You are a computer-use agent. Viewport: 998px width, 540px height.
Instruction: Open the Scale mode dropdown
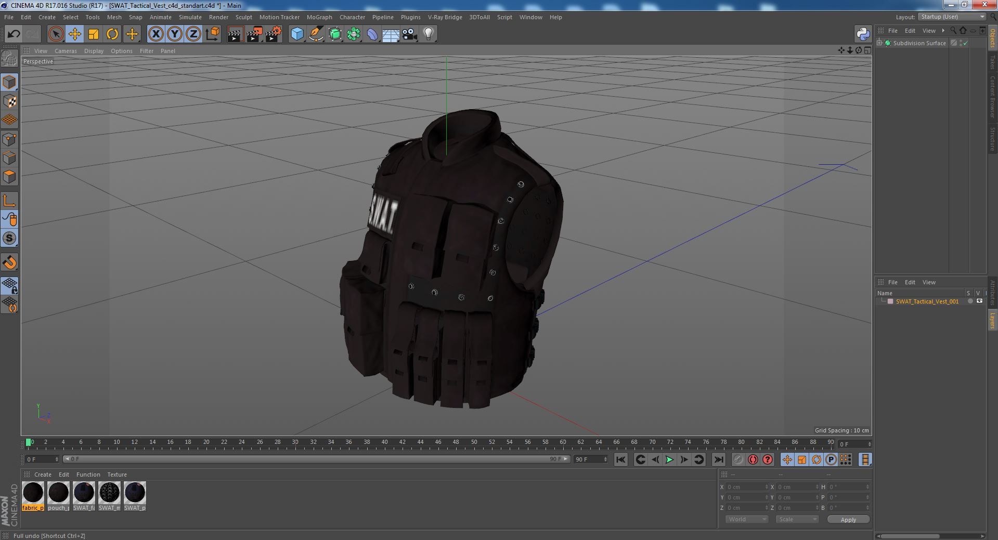tap(797, 519)
